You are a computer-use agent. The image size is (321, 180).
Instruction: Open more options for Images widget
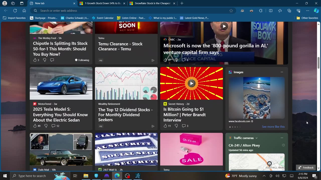click(282, 72)
